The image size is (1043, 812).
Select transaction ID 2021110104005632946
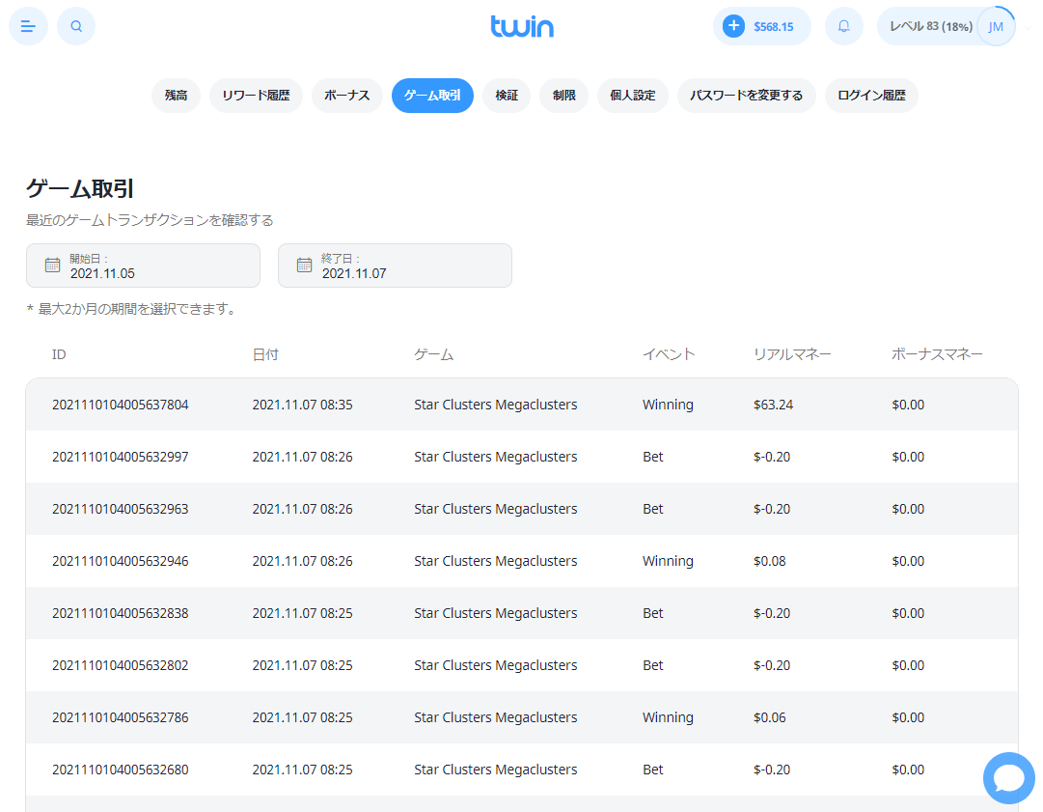click(x=121, y=561)
